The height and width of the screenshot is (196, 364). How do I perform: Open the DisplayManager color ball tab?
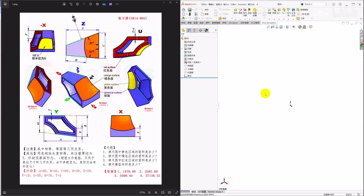[206, 30]
